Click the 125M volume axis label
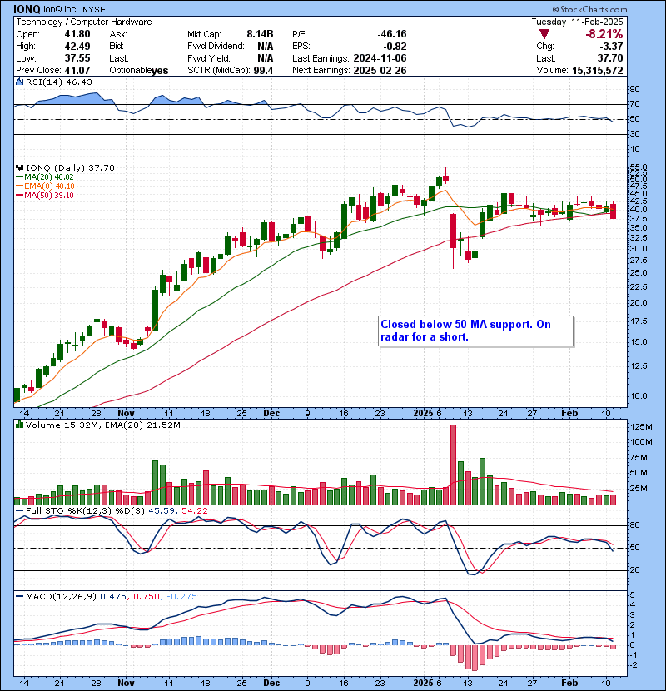Image resolution: width=666 pixels, height=691 pixels. click(641, 427)
